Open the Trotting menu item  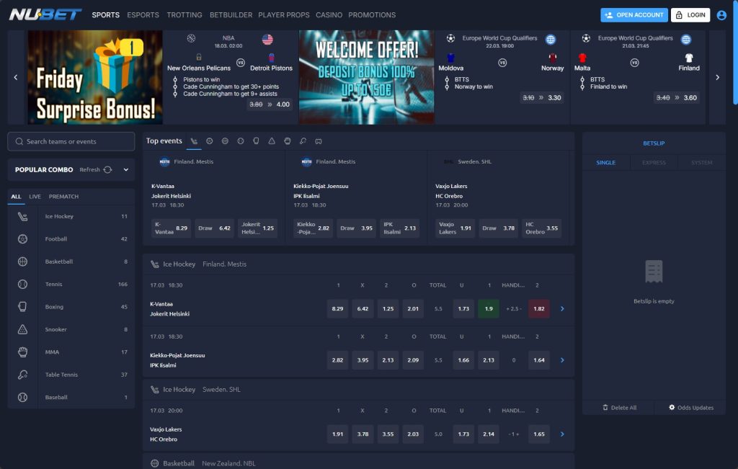click(x=184, y=15)
